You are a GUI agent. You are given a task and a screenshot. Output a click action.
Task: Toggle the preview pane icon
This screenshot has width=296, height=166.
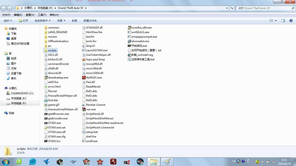click(283, 21)
